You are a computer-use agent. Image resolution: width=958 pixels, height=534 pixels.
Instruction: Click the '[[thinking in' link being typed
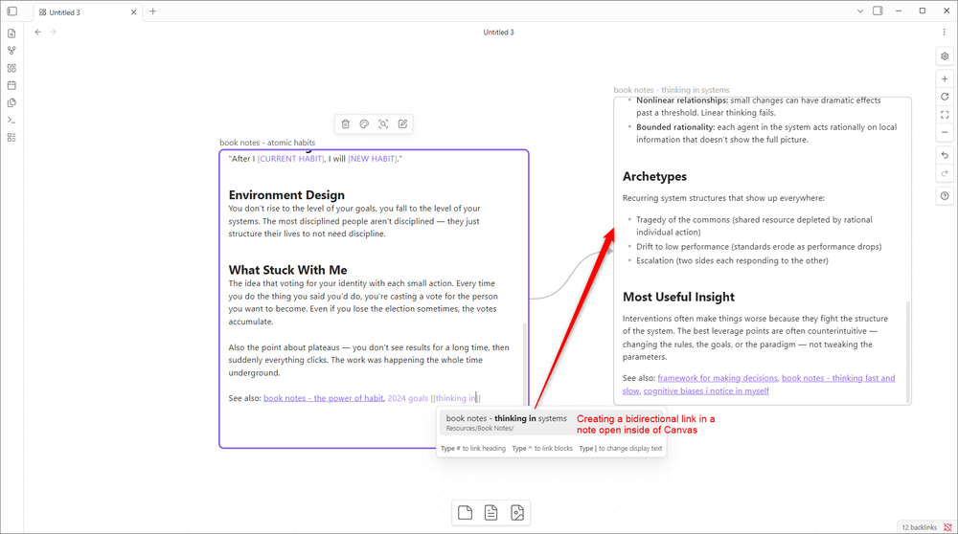pyautogui.click(x=455, y=398)
